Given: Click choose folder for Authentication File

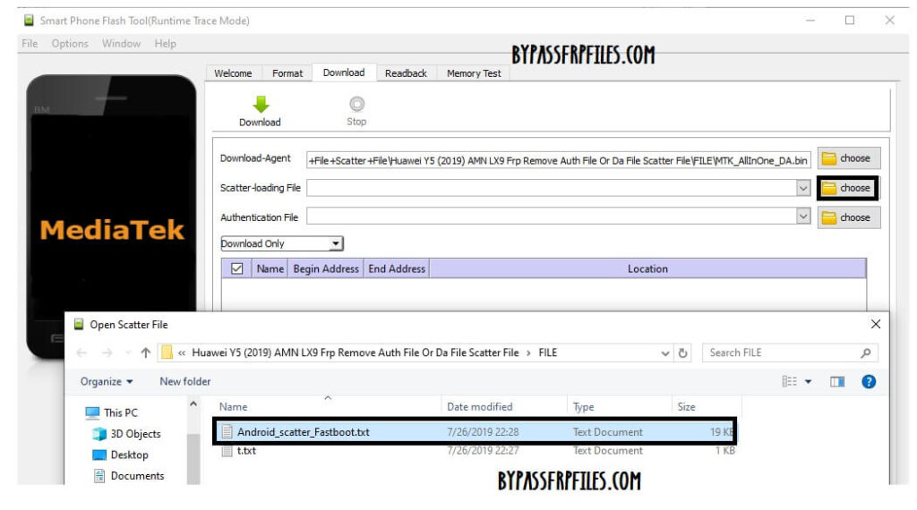Looking at the screenshot, I should point(848,217).
